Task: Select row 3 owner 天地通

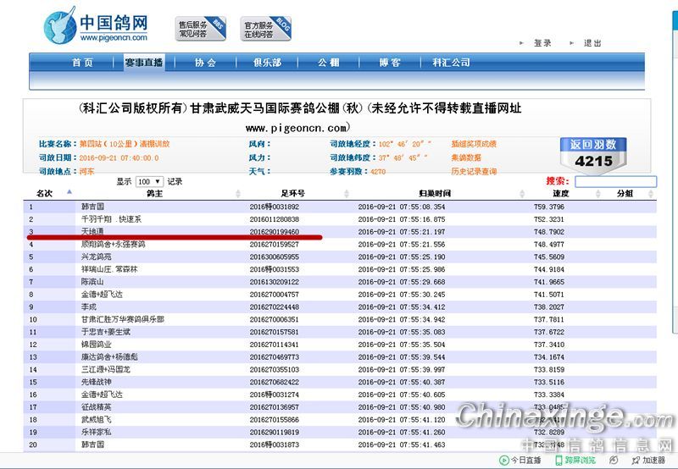Action: (92, 230)
